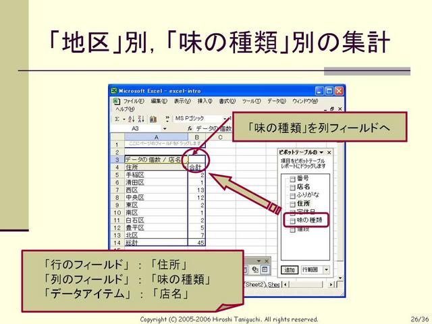Viewport: 432px width, 324px height.
Task: Open the ツール(T) menu
Action: coord(251,101)
